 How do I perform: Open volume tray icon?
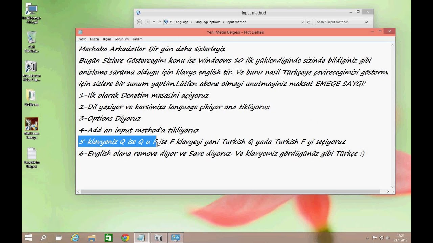coord(387,238)
